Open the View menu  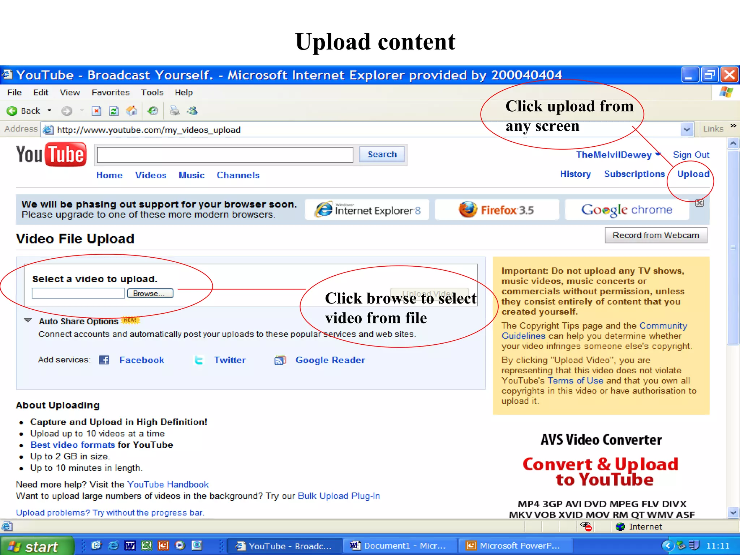click(x=70, y=92)
